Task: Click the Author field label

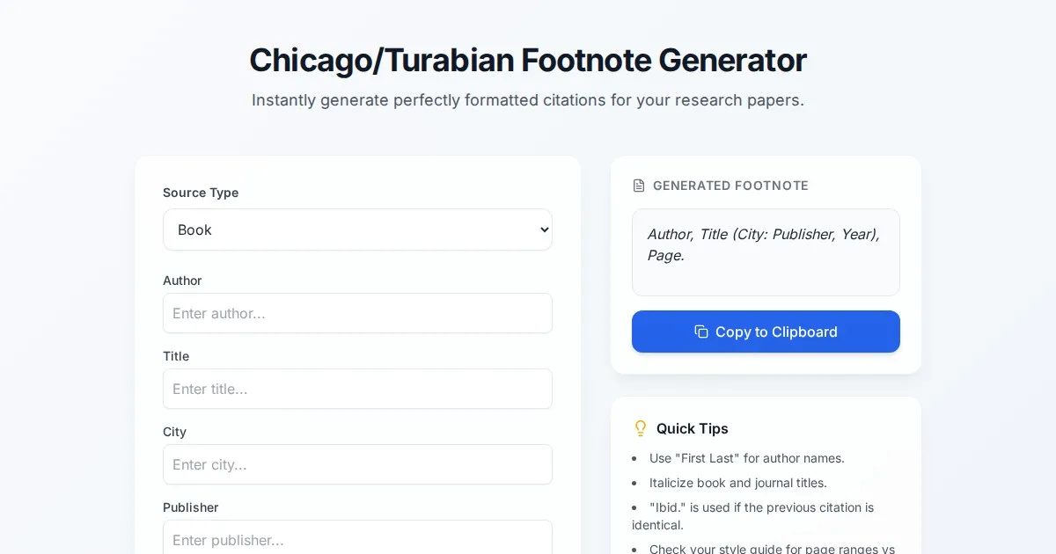Action: pyautogui.click(x=182, y=281)
